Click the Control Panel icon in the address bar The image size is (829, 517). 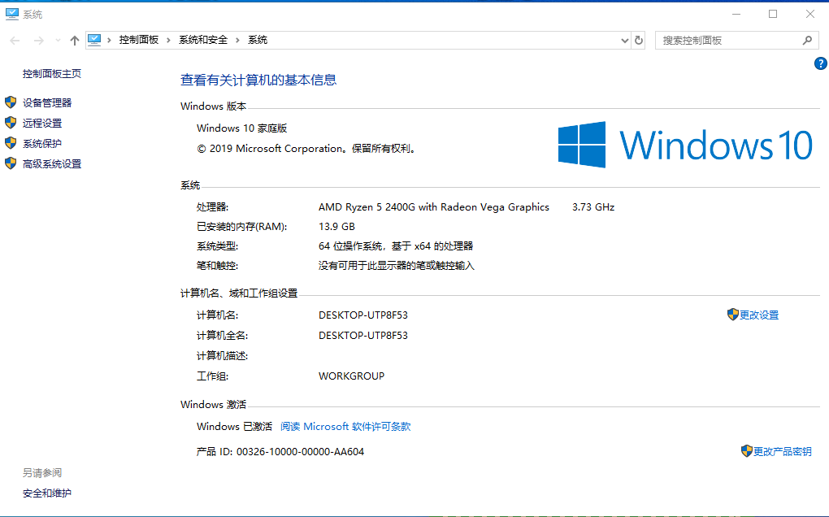[x=95, y=39]
